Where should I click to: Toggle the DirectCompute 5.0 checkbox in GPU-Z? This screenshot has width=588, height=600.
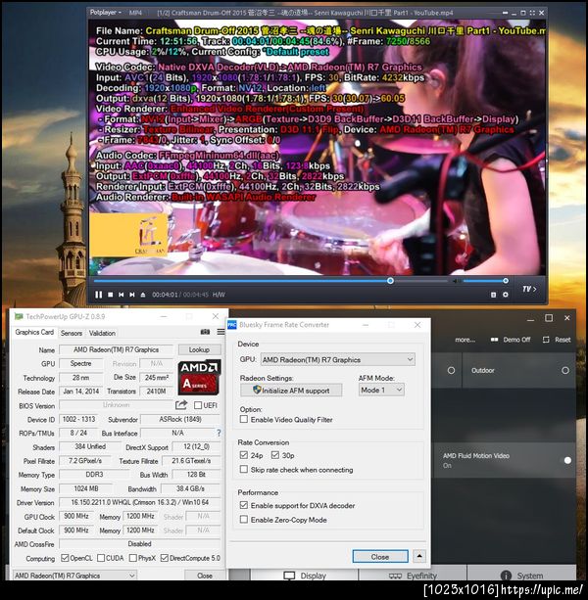[x=165, y=558]
